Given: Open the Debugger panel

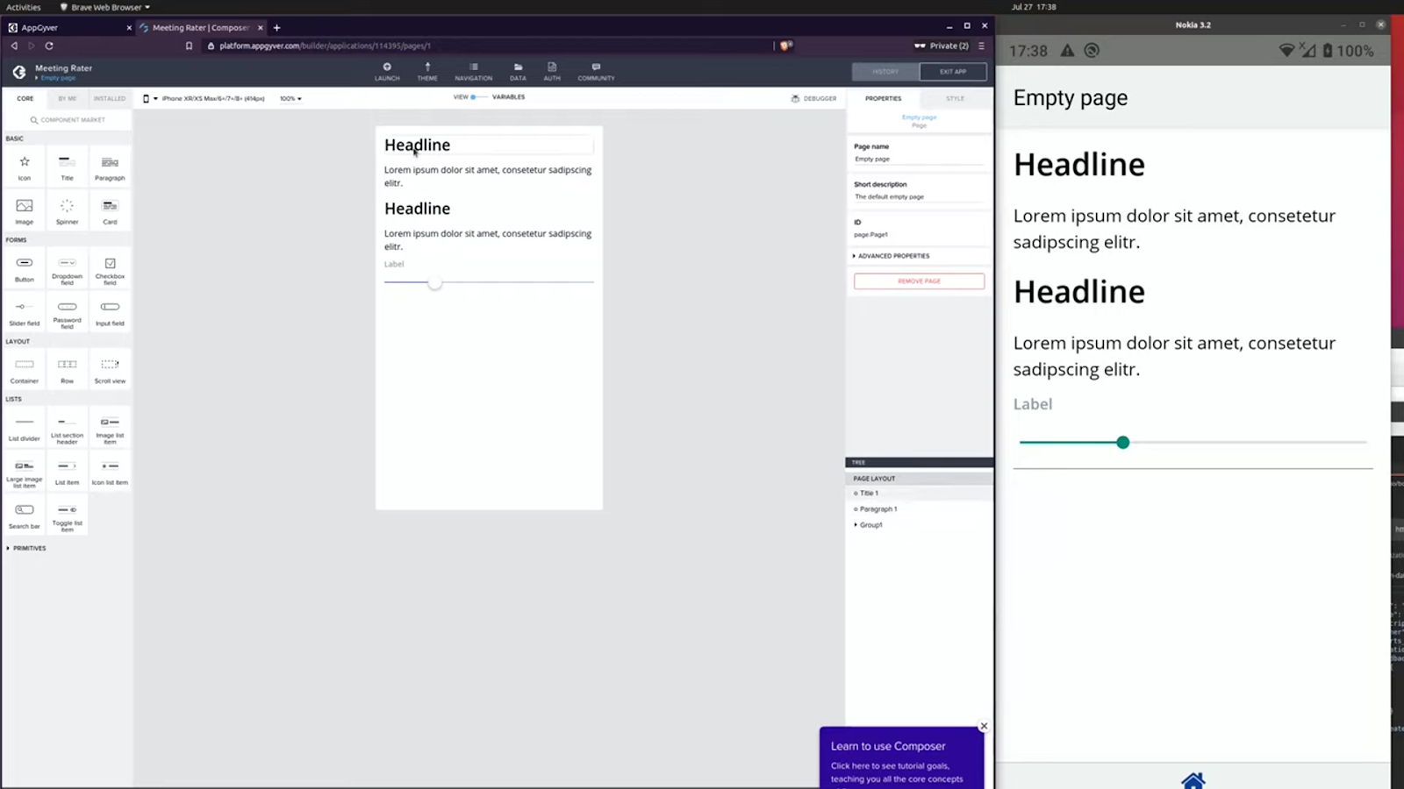Looking at the screenshot, I should coord(813,98).
